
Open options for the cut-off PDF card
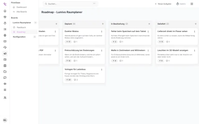click(55, 51)
